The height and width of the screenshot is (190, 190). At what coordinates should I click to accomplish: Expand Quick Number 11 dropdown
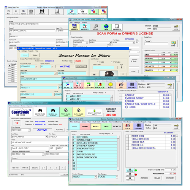pyautogui.click(x=52, y=66)
